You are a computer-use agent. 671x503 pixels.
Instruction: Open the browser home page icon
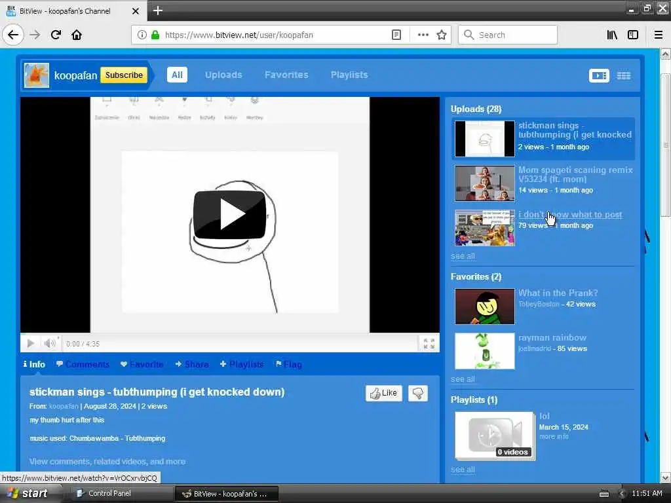pyautogui.click(x=77, y=35)
